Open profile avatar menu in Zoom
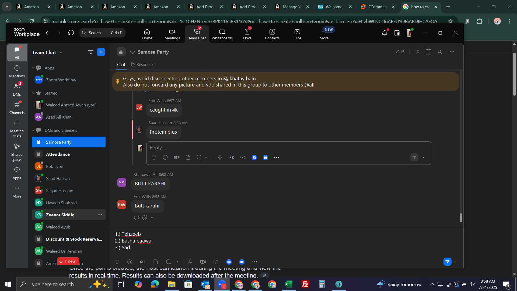517x291 pixels. point(409,33)
